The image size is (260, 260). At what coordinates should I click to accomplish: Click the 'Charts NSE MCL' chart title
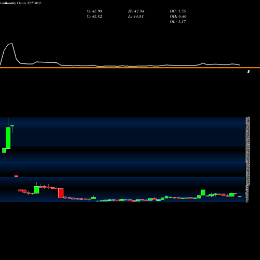click(29, 3)
